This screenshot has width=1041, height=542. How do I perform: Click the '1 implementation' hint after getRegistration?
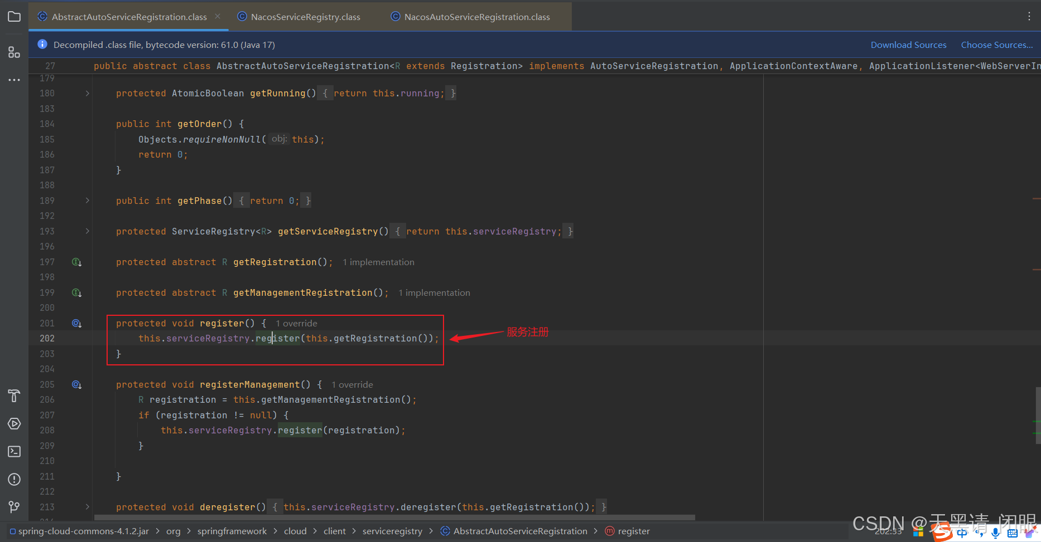click(x=378, y=262)
